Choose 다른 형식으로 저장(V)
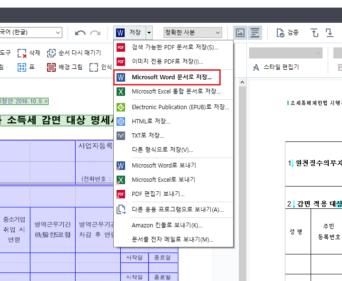Image resolution: width=342 pixels, height=281 pixels. tap(174, 150)
